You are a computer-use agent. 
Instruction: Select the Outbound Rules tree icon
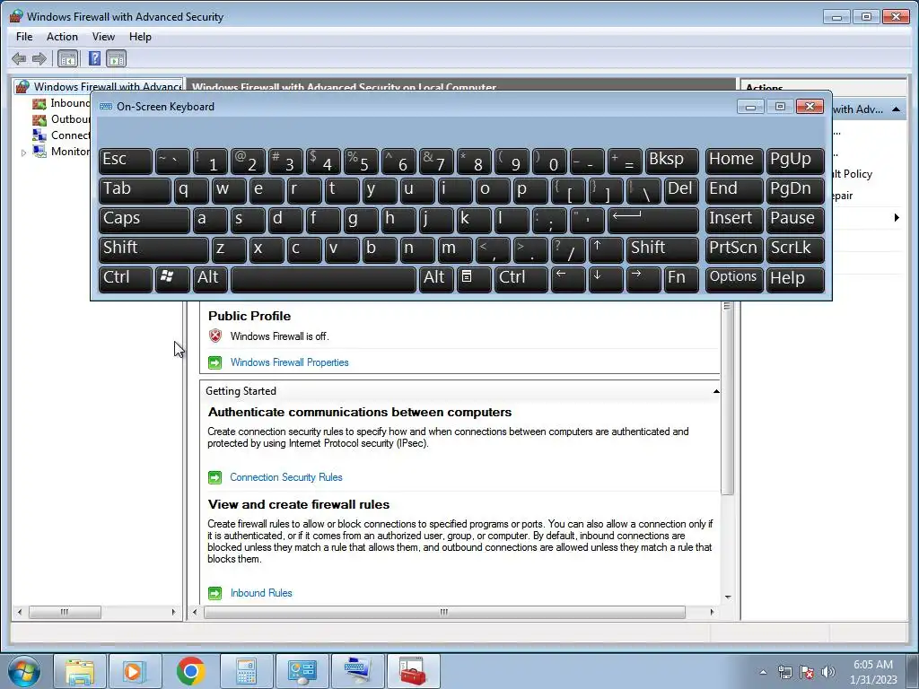click(39, 119)
